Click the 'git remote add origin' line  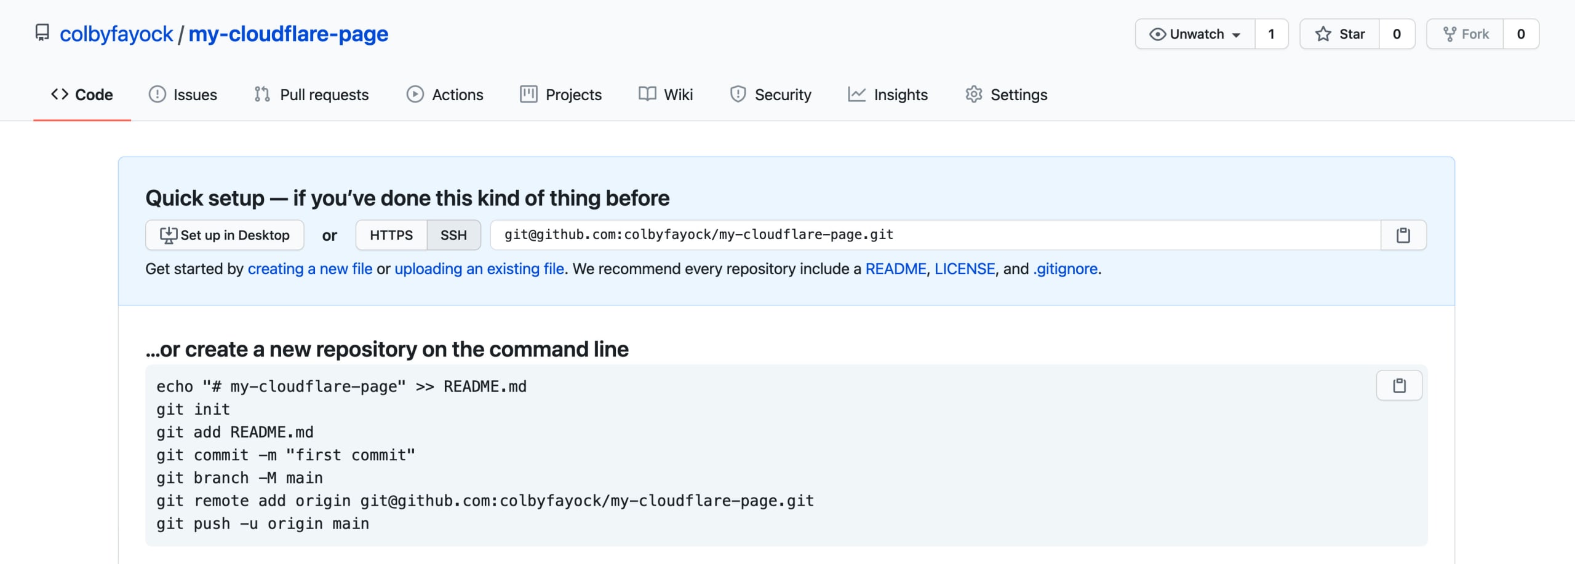(485, 501)
